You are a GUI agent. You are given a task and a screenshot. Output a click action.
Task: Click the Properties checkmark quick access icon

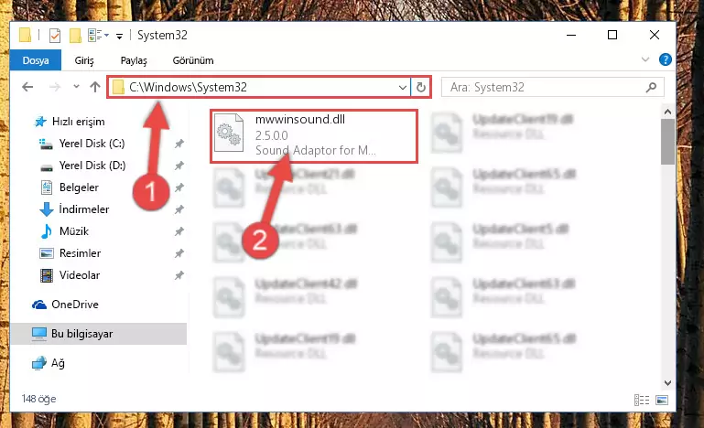point(55,35)
